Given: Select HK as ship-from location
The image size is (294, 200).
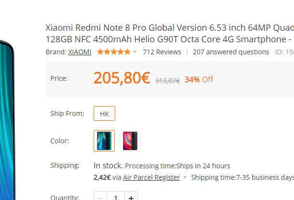Looking at the screenshot, I should (x=104, y=114).
